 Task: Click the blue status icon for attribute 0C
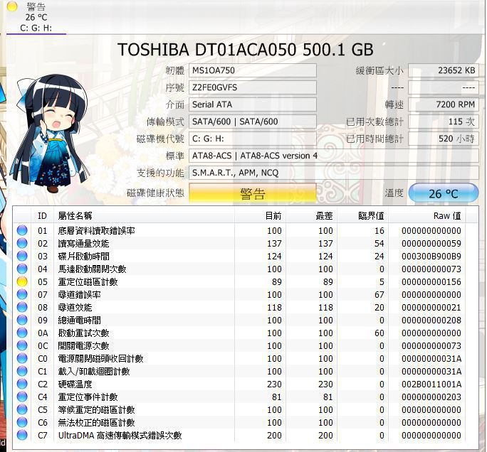[22, 345]
